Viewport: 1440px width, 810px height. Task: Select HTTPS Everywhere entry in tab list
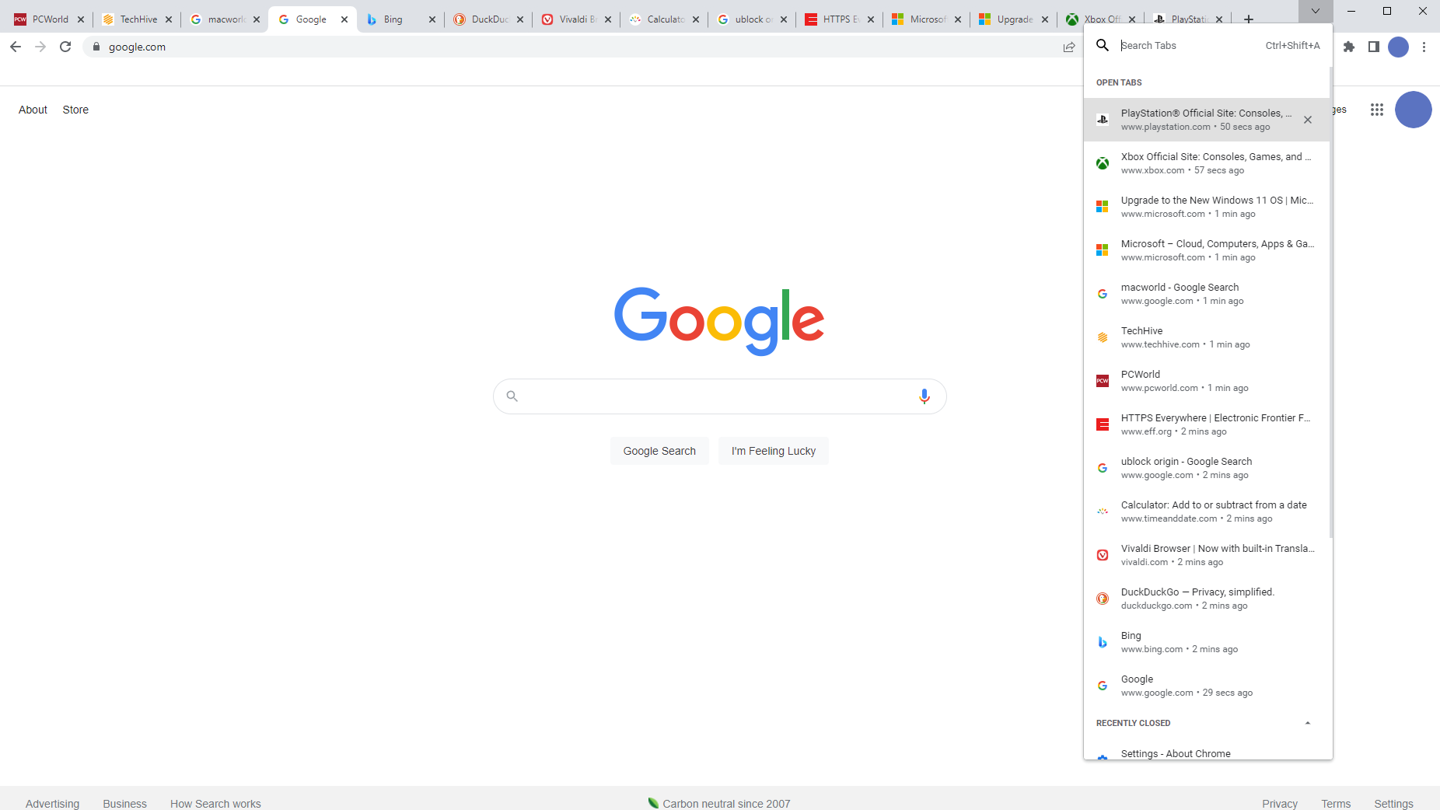click(1207, 424)
